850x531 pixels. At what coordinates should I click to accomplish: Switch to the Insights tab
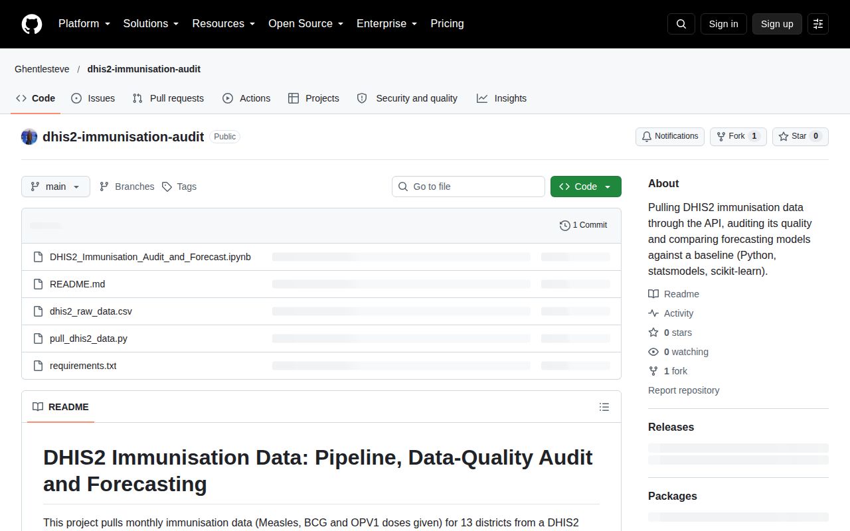[x=501, y=98]
